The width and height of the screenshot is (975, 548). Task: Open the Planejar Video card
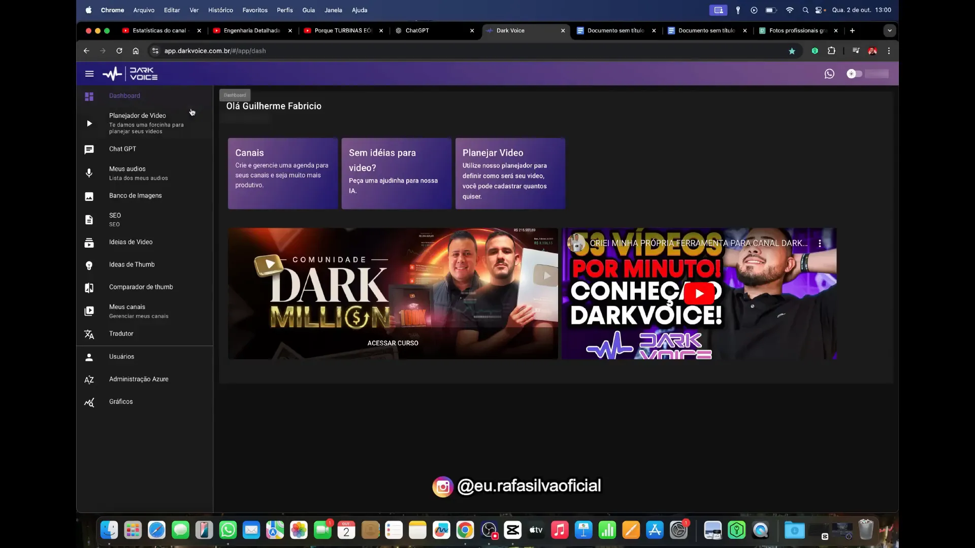point(510,174)
